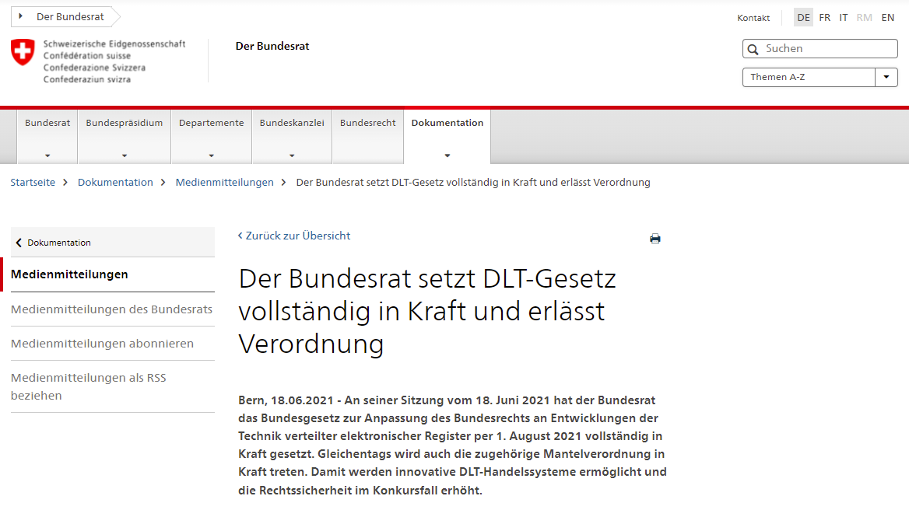Select the Bundesrecht navigation tab
909x510 pixels.
pos(367,123)
